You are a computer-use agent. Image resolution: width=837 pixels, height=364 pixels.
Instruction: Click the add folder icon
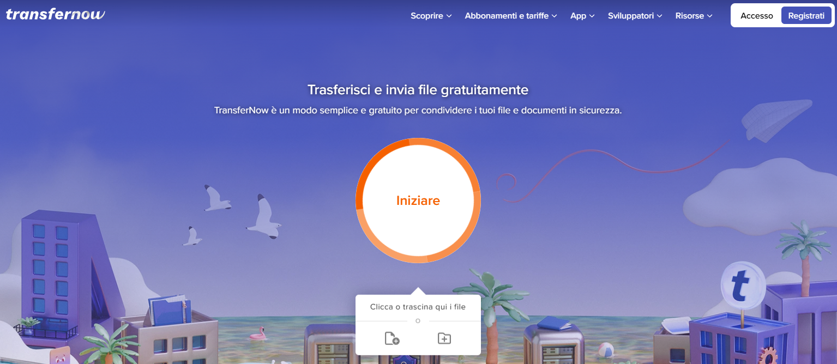click(444, 338)
